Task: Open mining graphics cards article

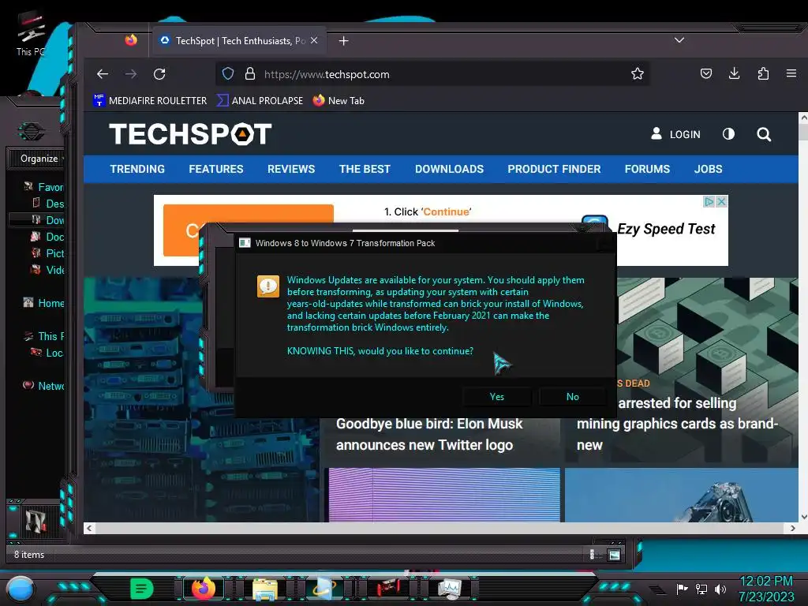Action: [677, 424]
